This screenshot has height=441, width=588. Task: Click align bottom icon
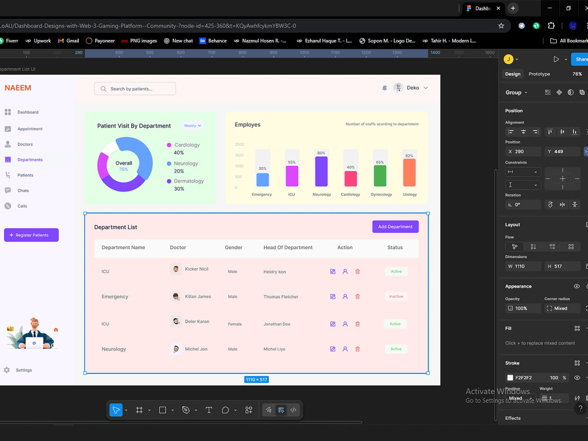pyautogui.click(x=574, y=132)
